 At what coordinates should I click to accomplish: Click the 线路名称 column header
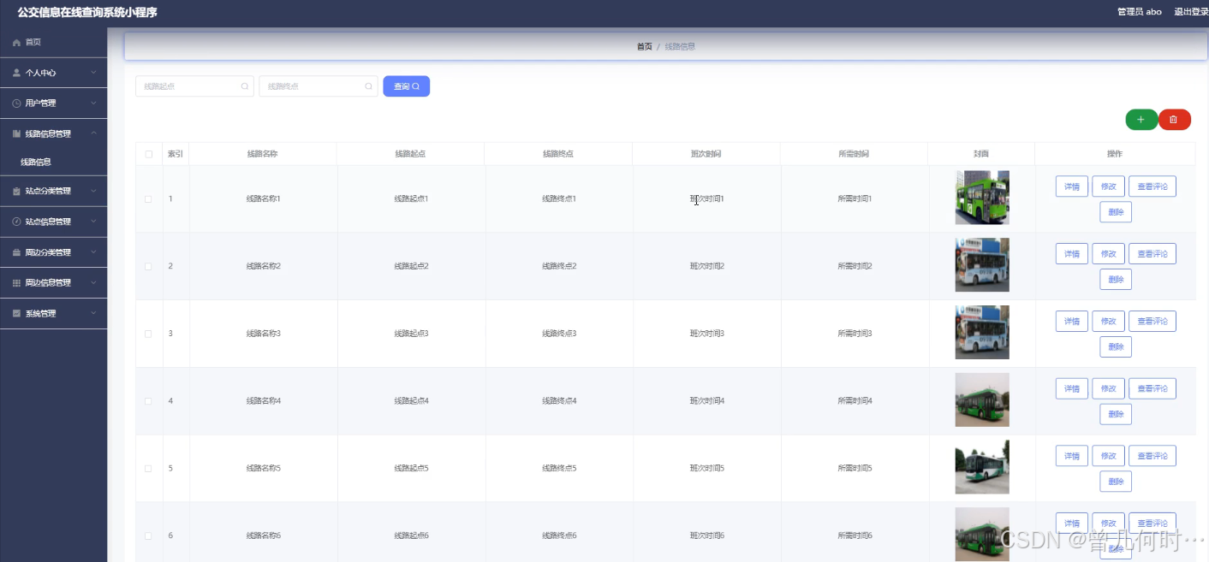(262, 154)
